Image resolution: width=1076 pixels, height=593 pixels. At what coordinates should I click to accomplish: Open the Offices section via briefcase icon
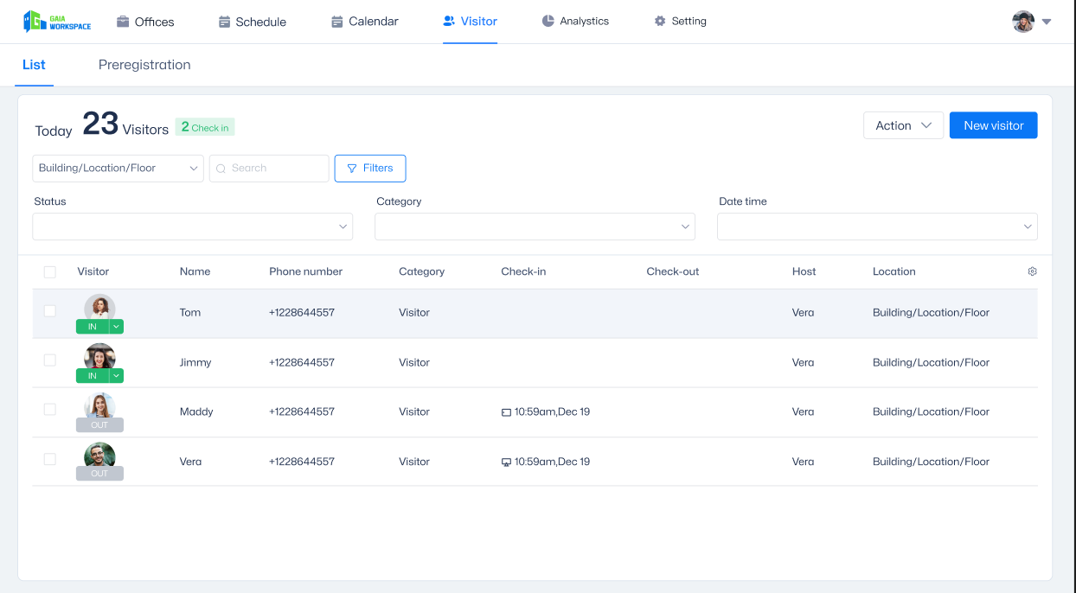coord(123,21)
